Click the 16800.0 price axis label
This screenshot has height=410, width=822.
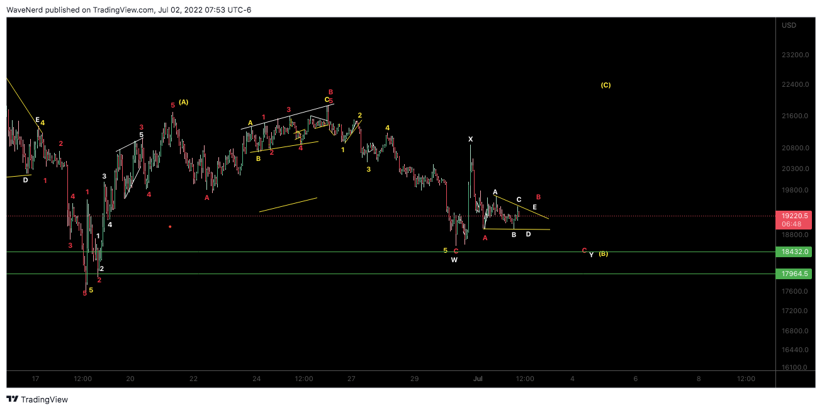(x=794, y=331)
